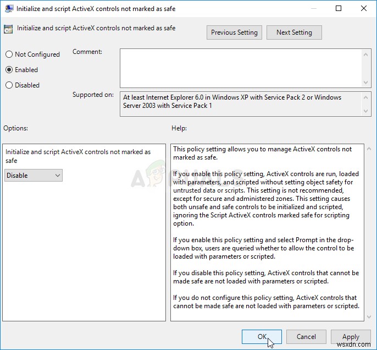This screenshot has width=377, height=350.
Task: Minimize the policy dialog window
Action: tap(314, 8)
